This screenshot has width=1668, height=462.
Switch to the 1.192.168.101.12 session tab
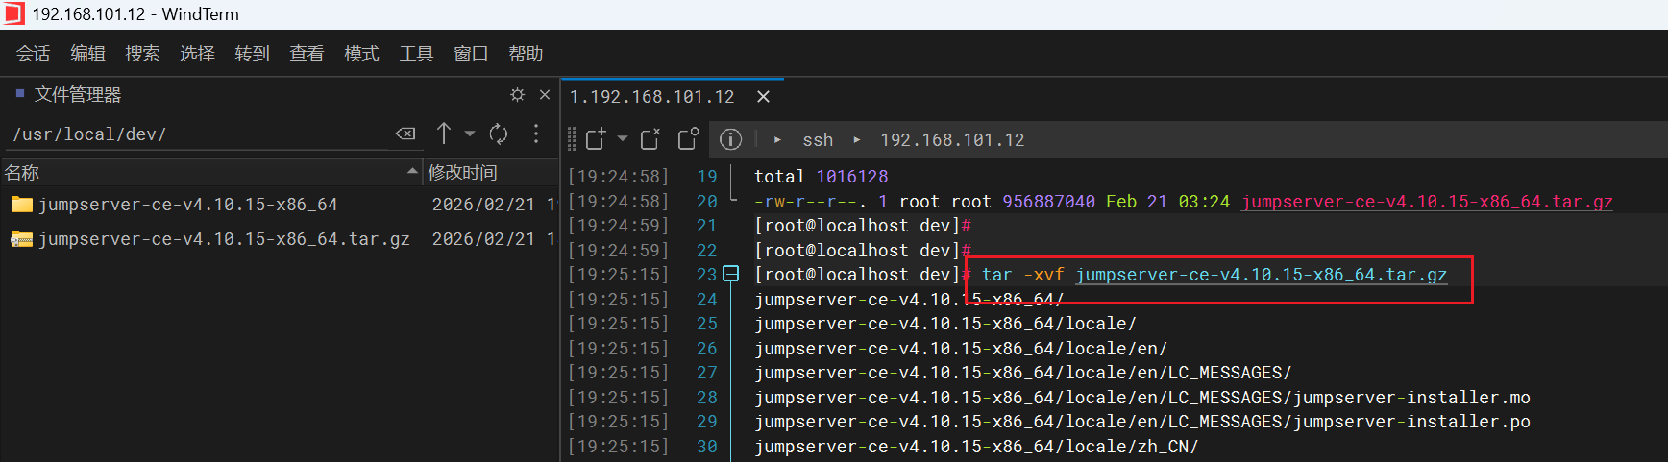(x=651, y=97)
